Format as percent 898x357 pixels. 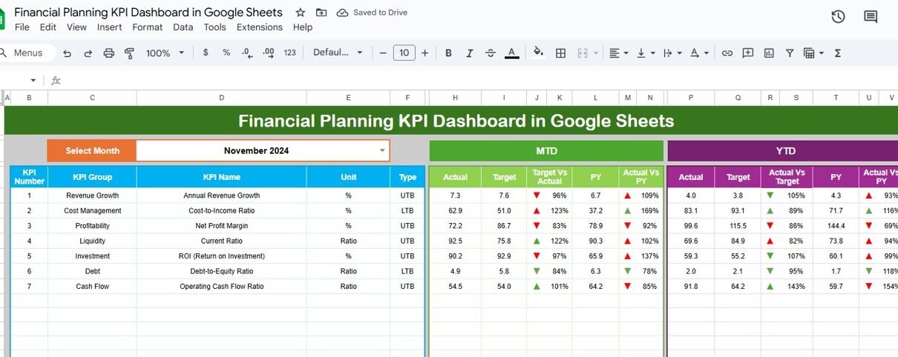pos(226,53)
